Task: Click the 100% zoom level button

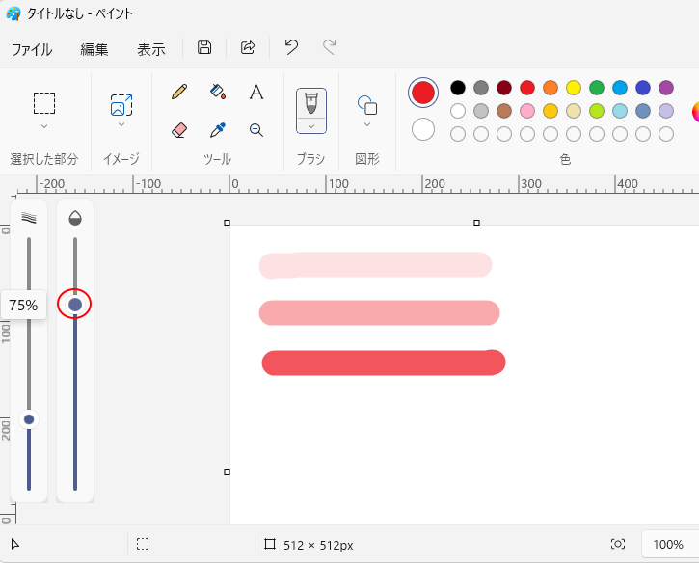Action: [667, 545]
